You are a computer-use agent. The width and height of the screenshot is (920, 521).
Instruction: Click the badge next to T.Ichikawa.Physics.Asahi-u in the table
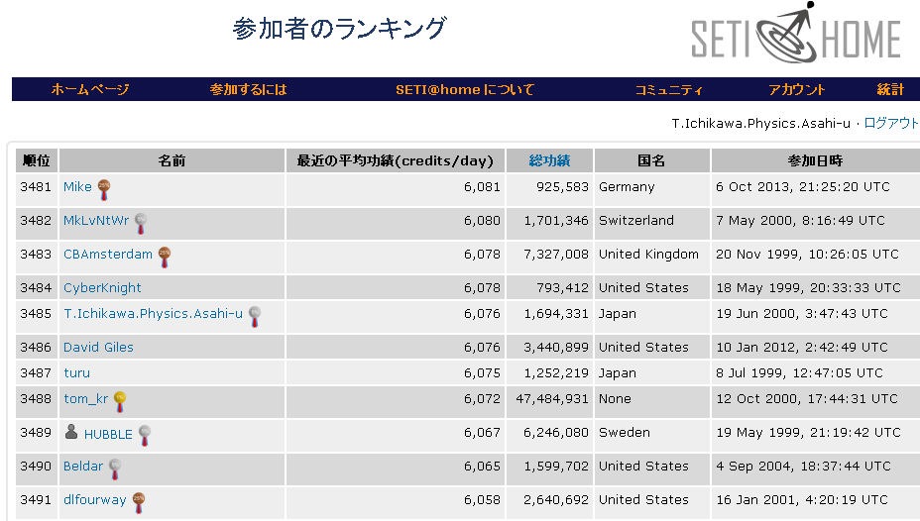pos(255,315)
